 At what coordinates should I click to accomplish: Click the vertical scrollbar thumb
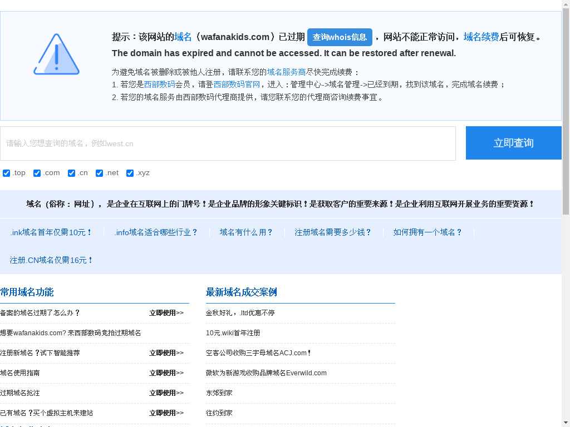pyautogui.click(x=566, y=111)
